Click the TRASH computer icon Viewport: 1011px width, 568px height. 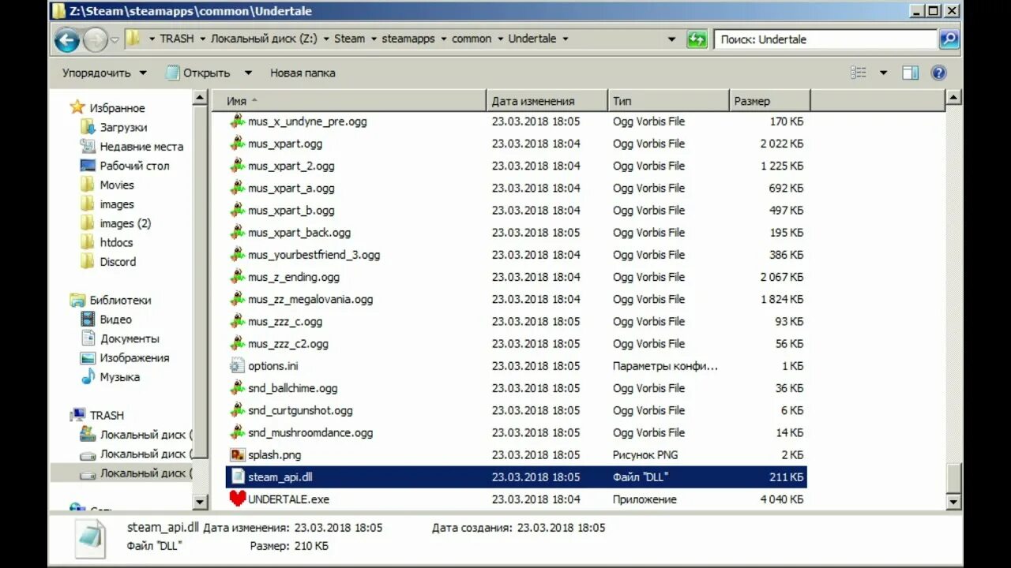[x=77, y=415]
